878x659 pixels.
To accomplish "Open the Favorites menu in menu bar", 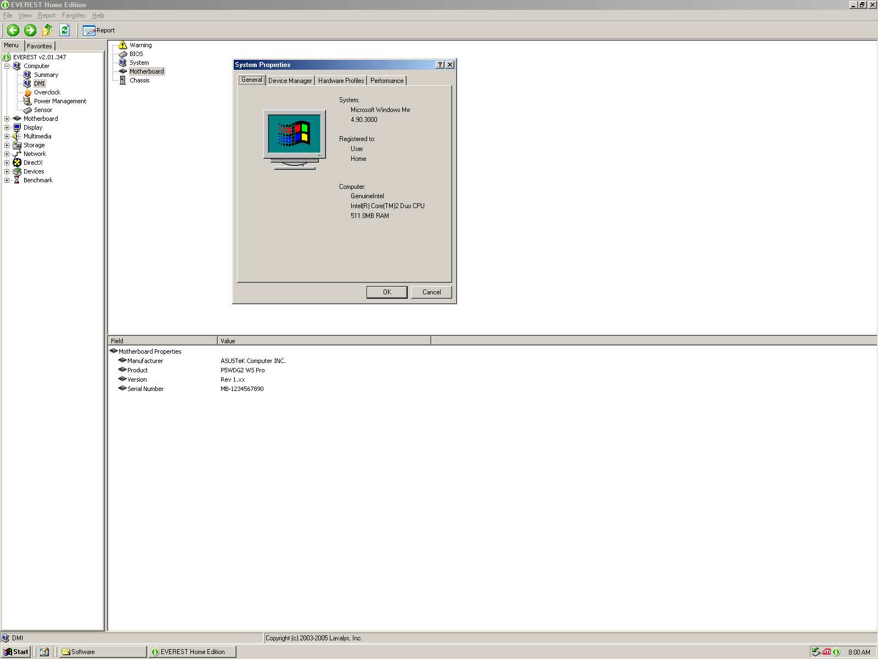I will coord(74,15).
